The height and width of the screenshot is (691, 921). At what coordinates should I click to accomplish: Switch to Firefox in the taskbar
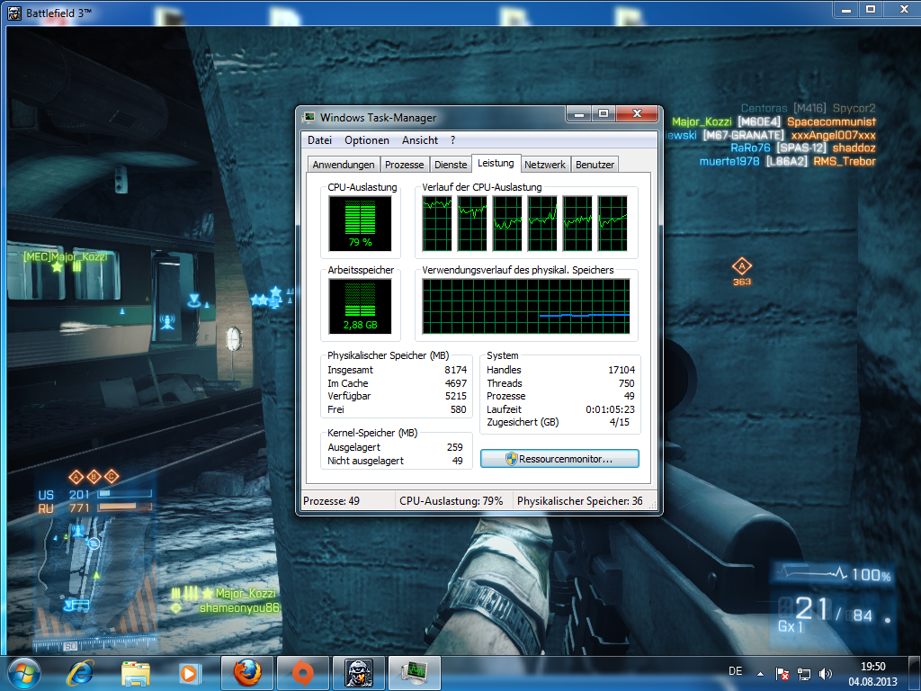point(247,673)
